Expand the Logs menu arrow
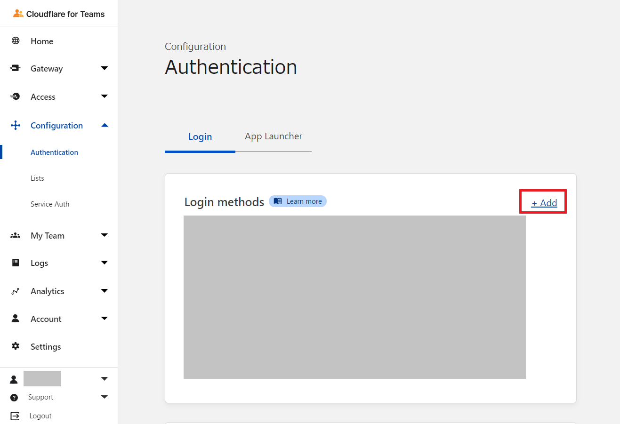620x424 pixels. tap(105, 263)
